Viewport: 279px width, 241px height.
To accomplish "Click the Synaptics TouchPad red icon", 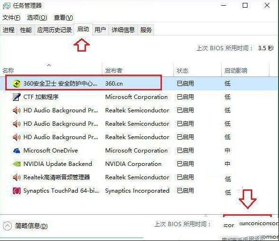I will (17, 191).
